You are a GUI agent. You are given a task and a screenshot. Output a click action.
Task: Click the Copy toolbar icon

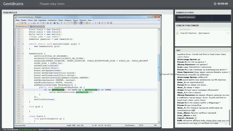[x=41, y=23]
